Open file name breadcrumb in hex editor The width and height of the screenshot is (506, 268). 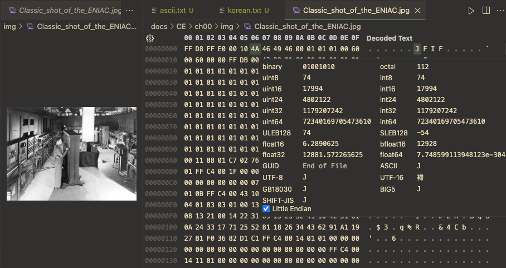tap(308, 26)
